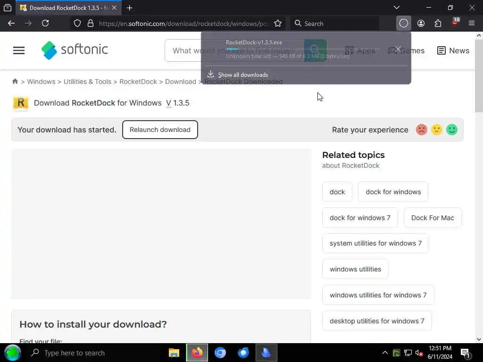Open the Utilities & Tools breadcrumb link
483x362 pixels.
click(x=87, y=82)
